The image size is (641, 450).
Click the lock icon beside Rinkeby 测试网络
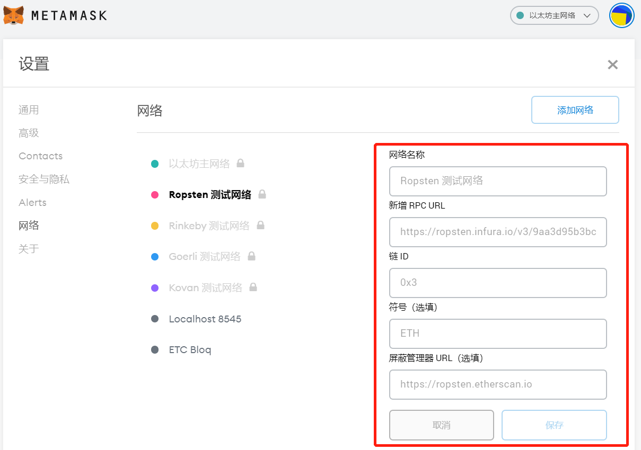260,225
